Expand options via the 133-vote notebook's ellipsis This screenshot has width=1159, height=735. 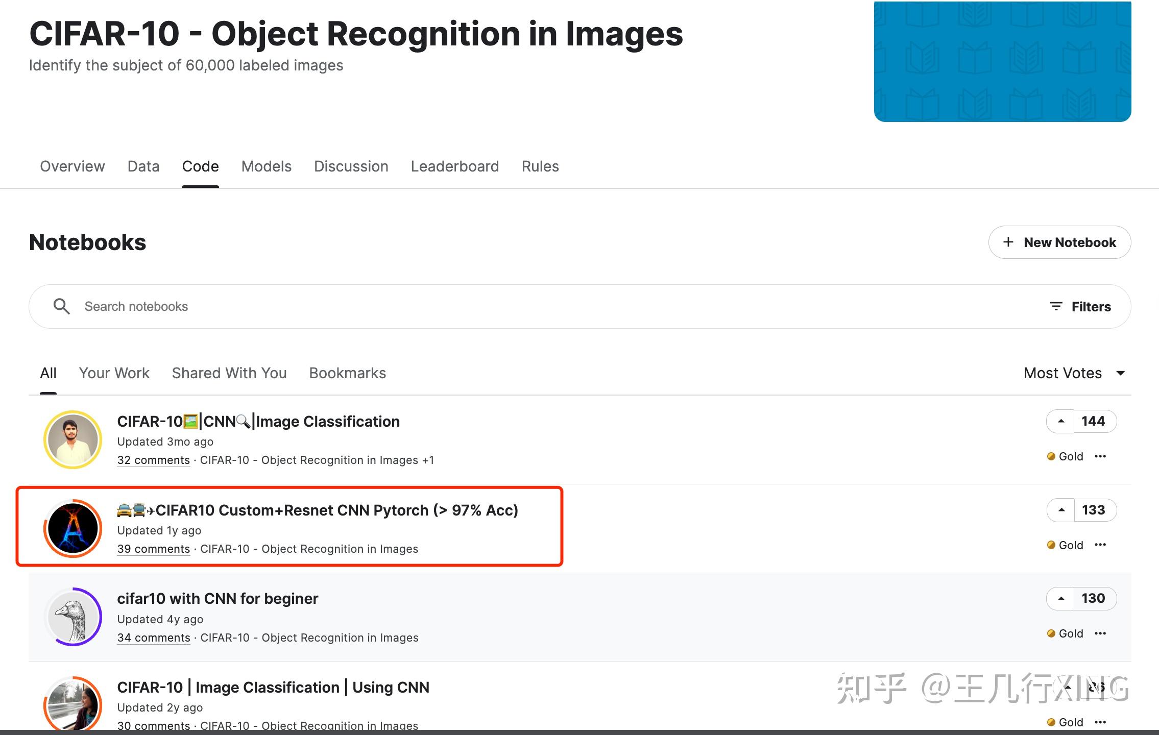click(x=1101, y=545)
